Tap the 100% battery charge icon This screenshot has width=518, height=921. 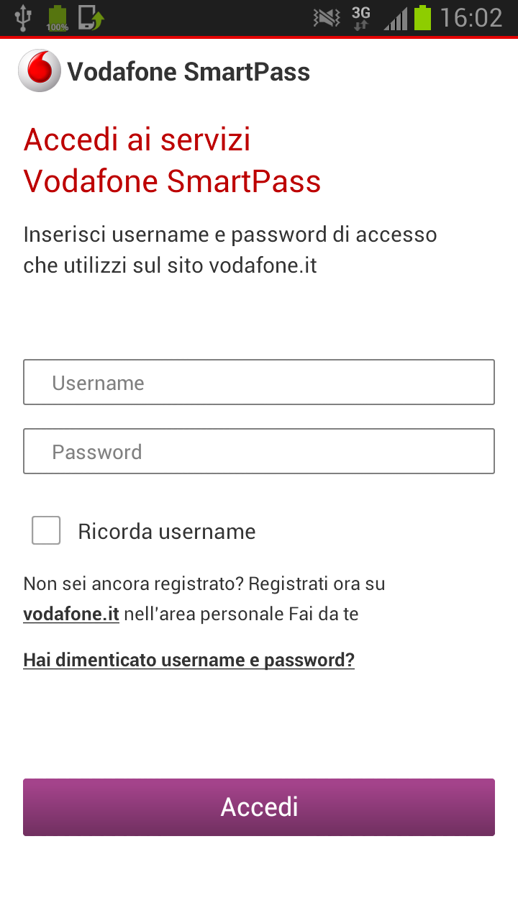[57, 18]
